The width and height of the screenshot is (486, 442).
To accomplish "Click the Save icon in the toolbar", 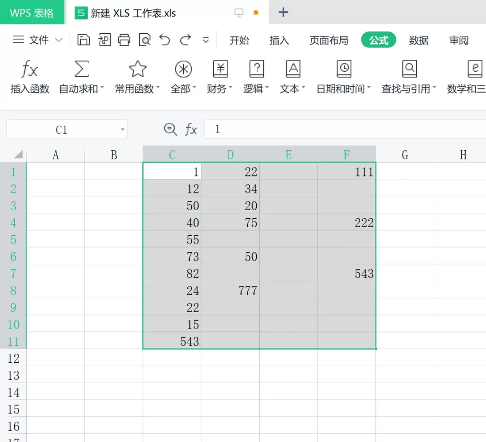I will tap(84, 40).
